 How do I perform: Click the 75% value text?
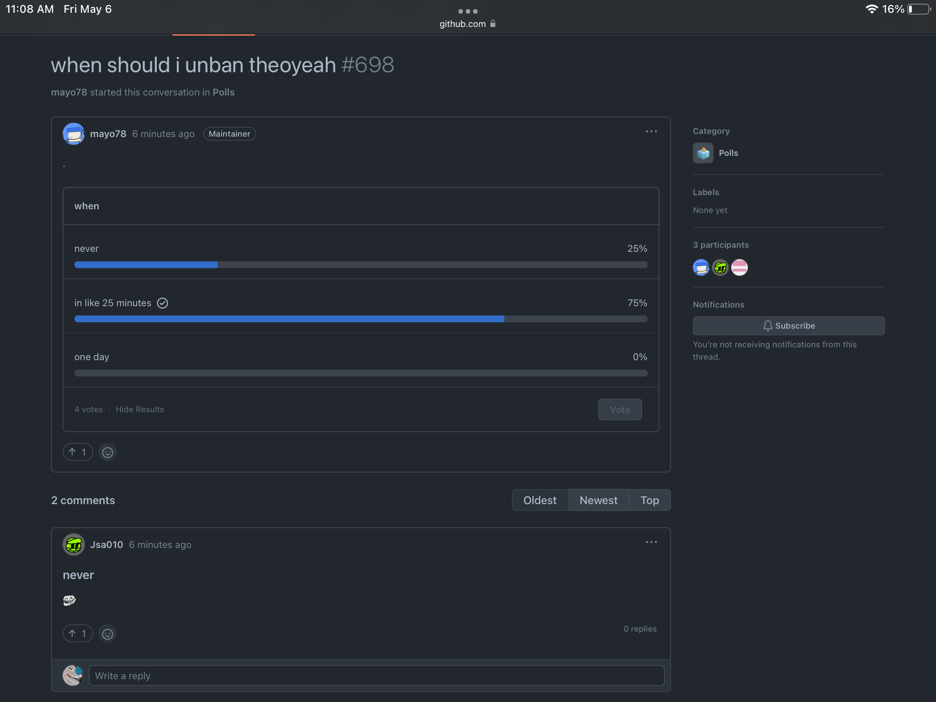point(637,303)
